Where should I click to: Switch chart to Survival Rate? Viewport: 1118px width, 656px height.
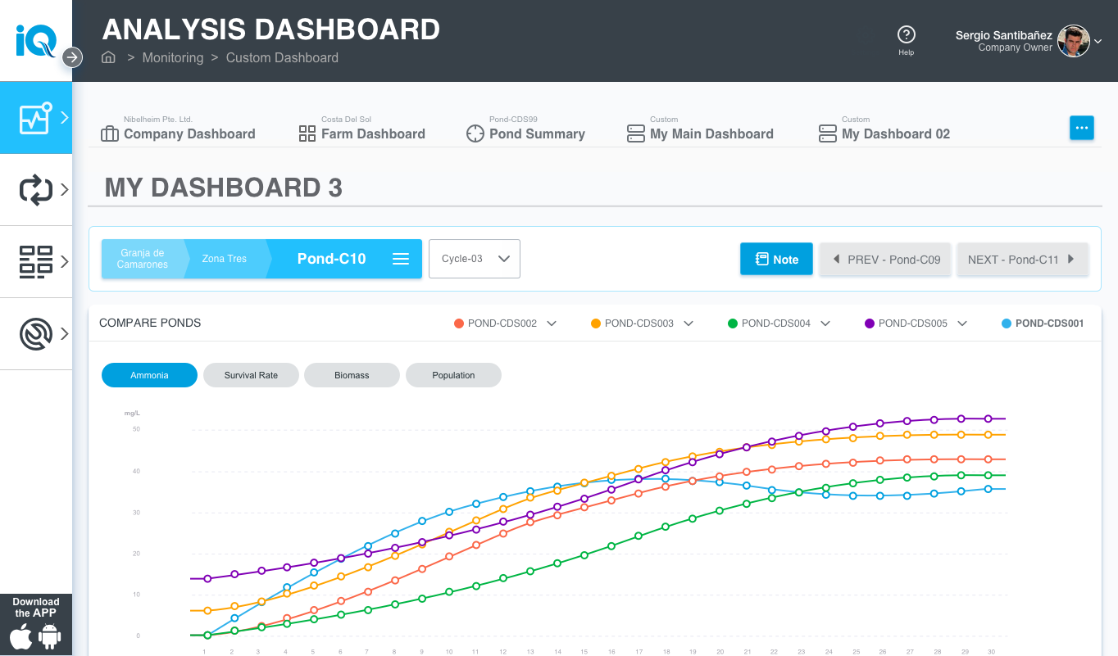pyautogui.click(x=251, y=375)
